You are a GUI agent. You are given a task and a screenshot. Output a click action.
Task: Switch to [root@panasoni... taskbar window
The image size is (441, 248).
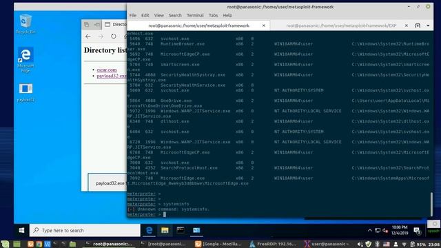coord(165,244)
